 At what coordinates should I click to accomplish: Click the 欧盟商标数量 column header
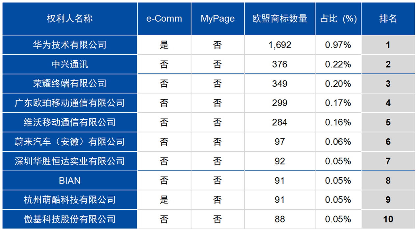point(280,19)
